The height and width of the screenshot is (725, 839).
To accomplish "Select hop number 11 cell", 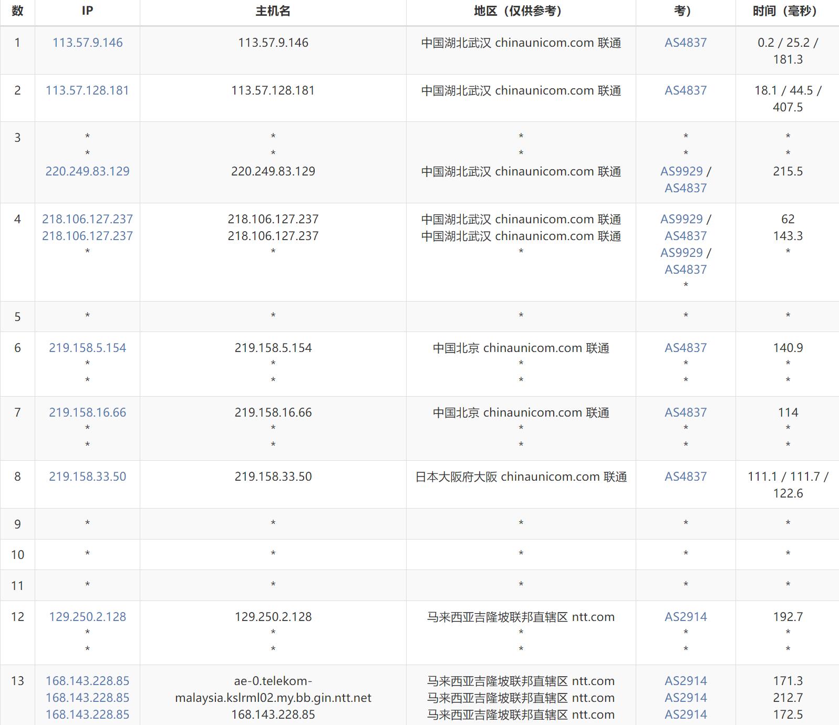I will tap(17, 586).
